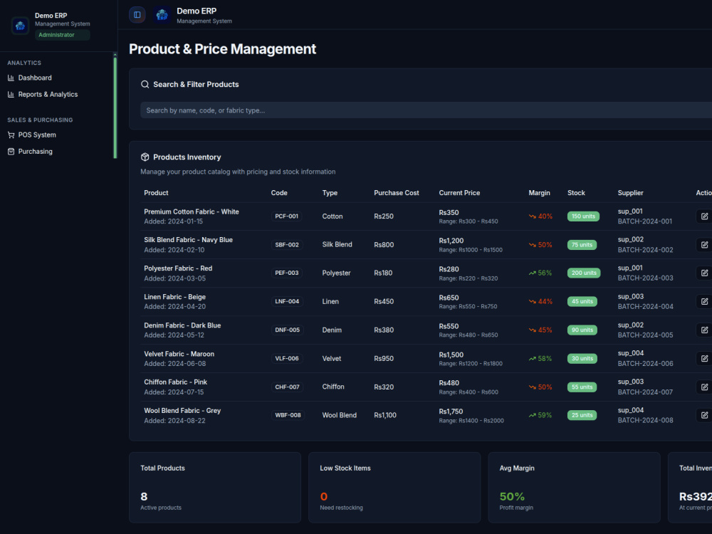Click BATCH-2024-001 supplier batch text

pyautogui.click(x=645, y=221)
